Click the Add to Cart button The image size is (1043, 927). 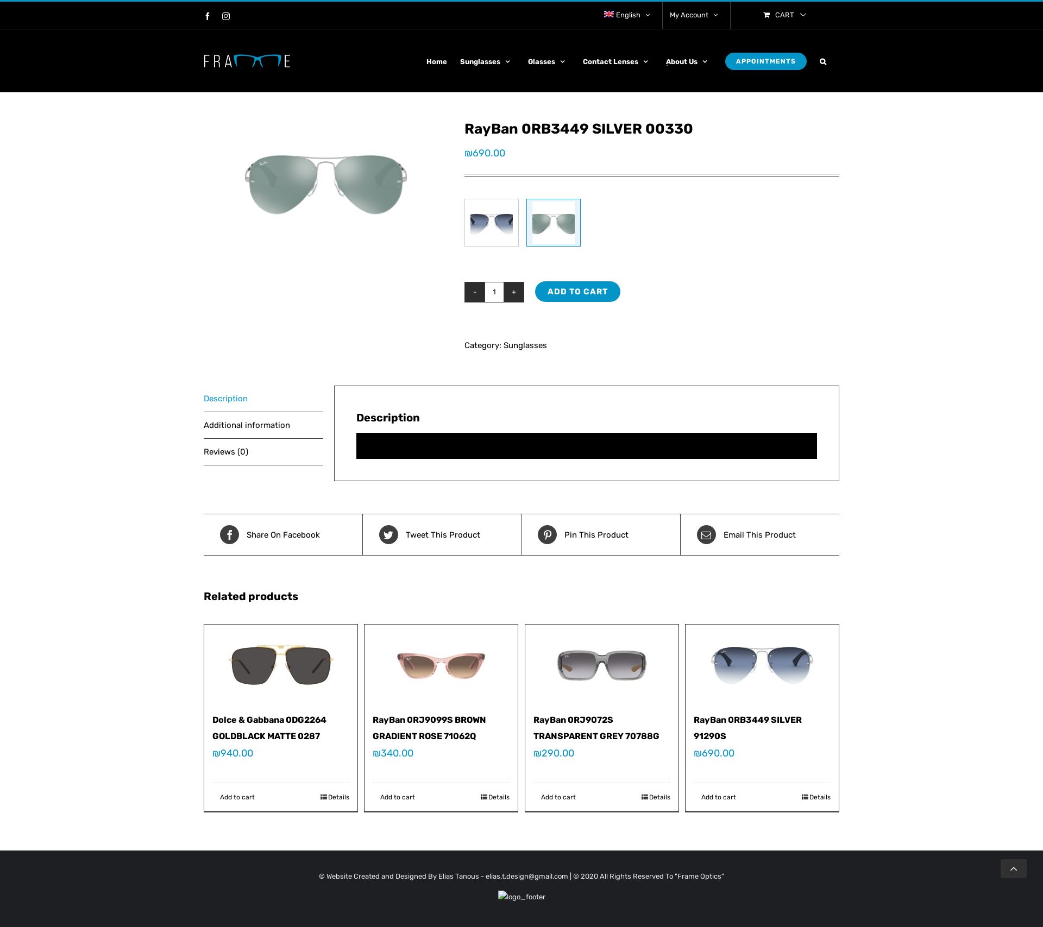[x=577, y=292]
